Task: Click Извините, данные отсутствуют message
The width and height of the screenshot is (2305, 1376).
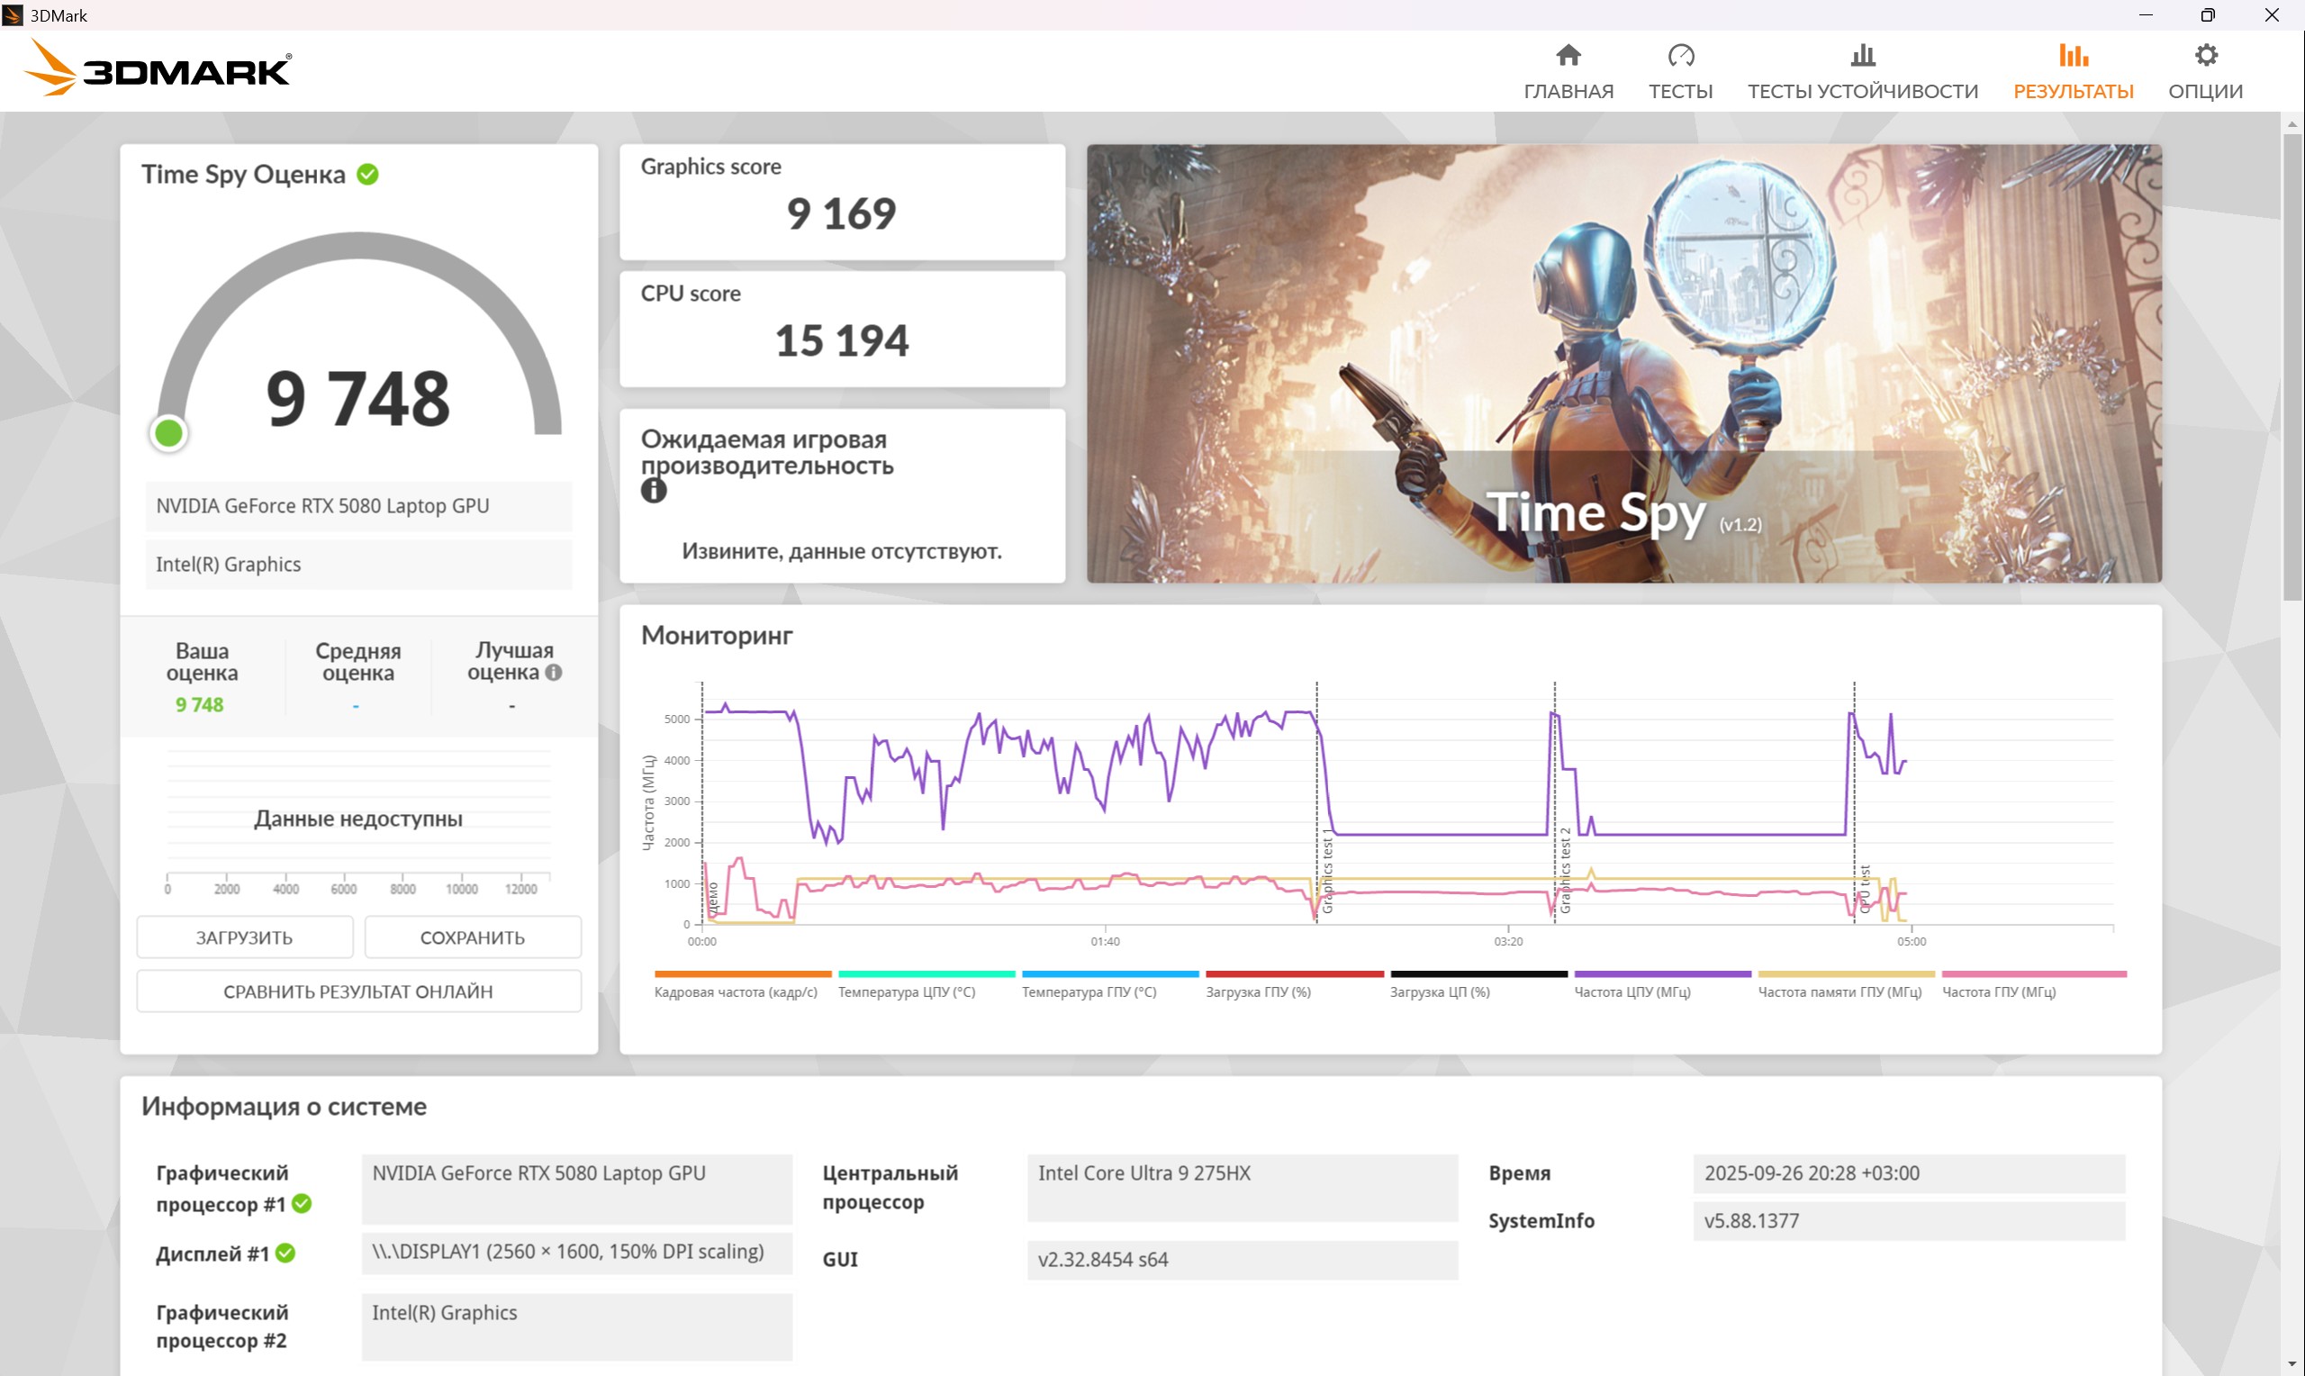Action: [x=842, y=552]
